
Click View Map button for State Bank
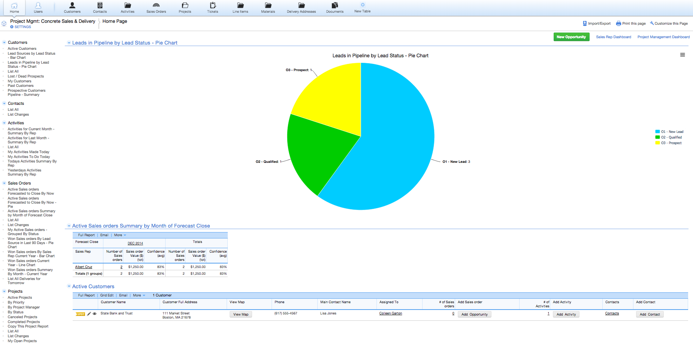pos(241,314)
